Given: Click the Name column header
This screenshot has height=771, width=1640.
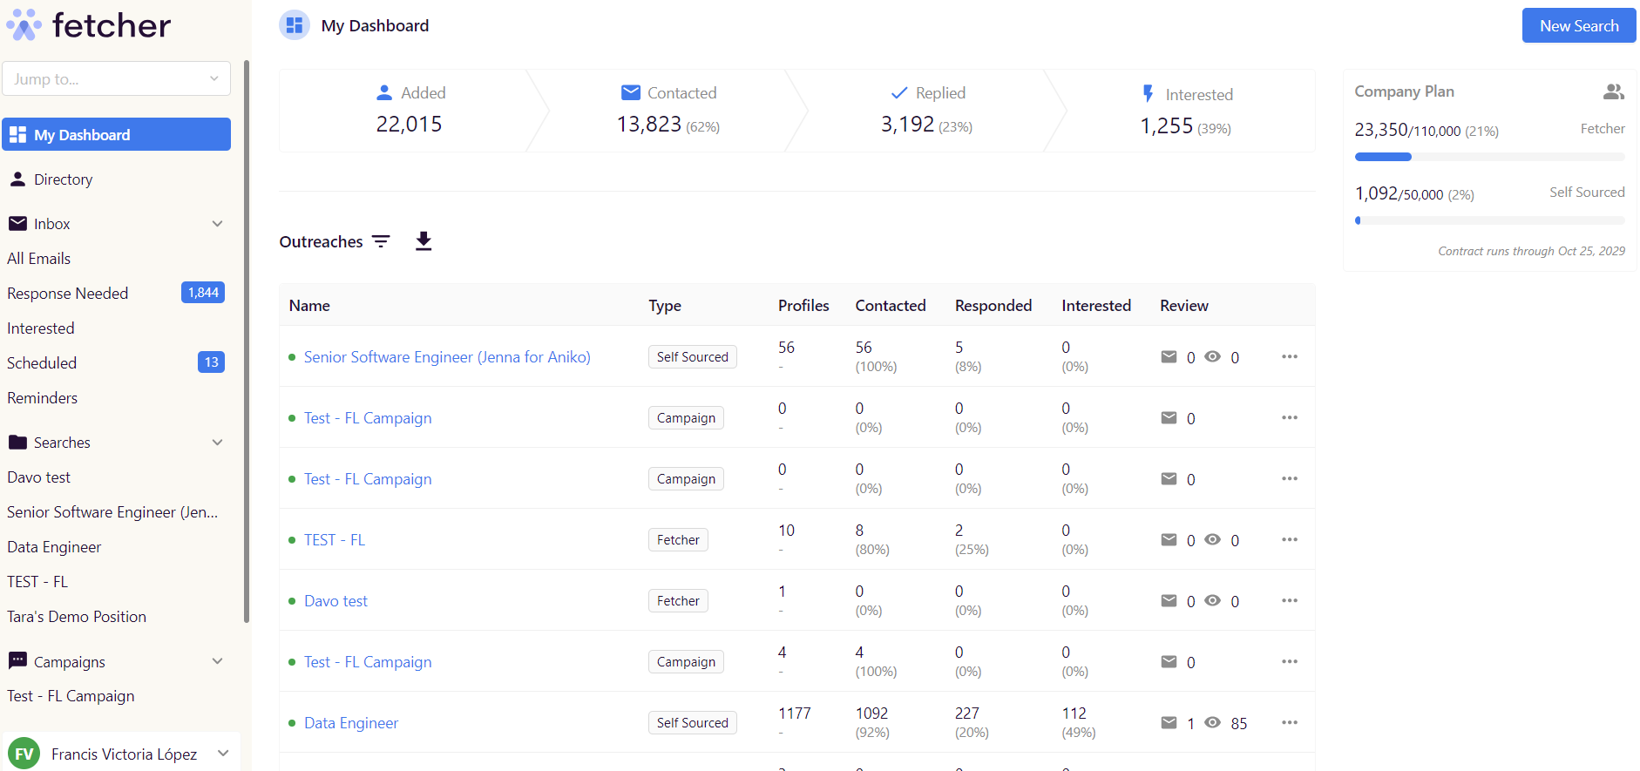Looking at the screenshot, I should pyautogui.click(x=309, y=305).
